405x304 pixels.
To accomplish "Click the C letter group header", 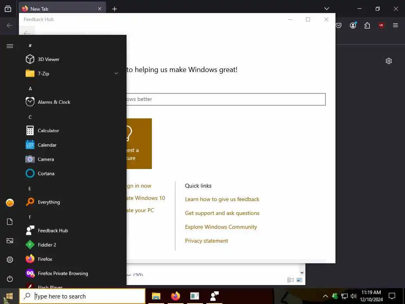I will pyautogui.click(x=30, y=117).
